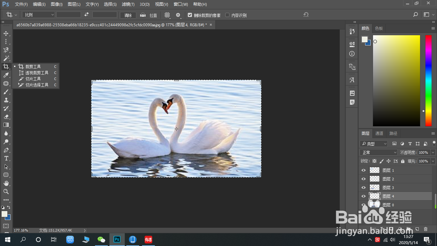Open the 不透明度 opacity dropdown arrow
This screenshot has height=246, width=437.
(x=433, y=152)
